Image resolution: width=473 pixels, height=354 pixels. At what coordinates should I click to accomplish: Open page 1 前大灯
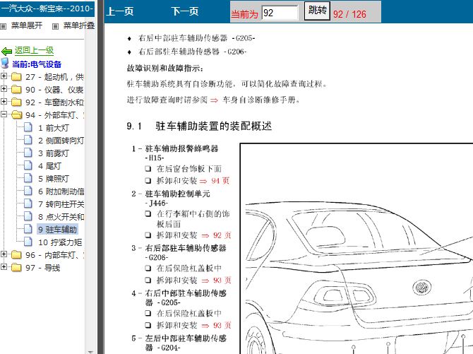pyautogui.click(x=54, y=128)
